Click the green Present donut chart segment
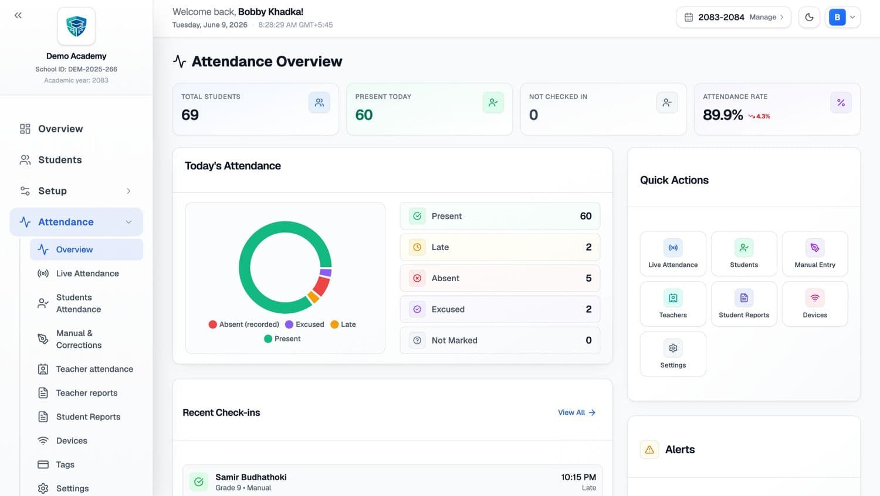The image size is (880, 496). click(x=245, y=267)
